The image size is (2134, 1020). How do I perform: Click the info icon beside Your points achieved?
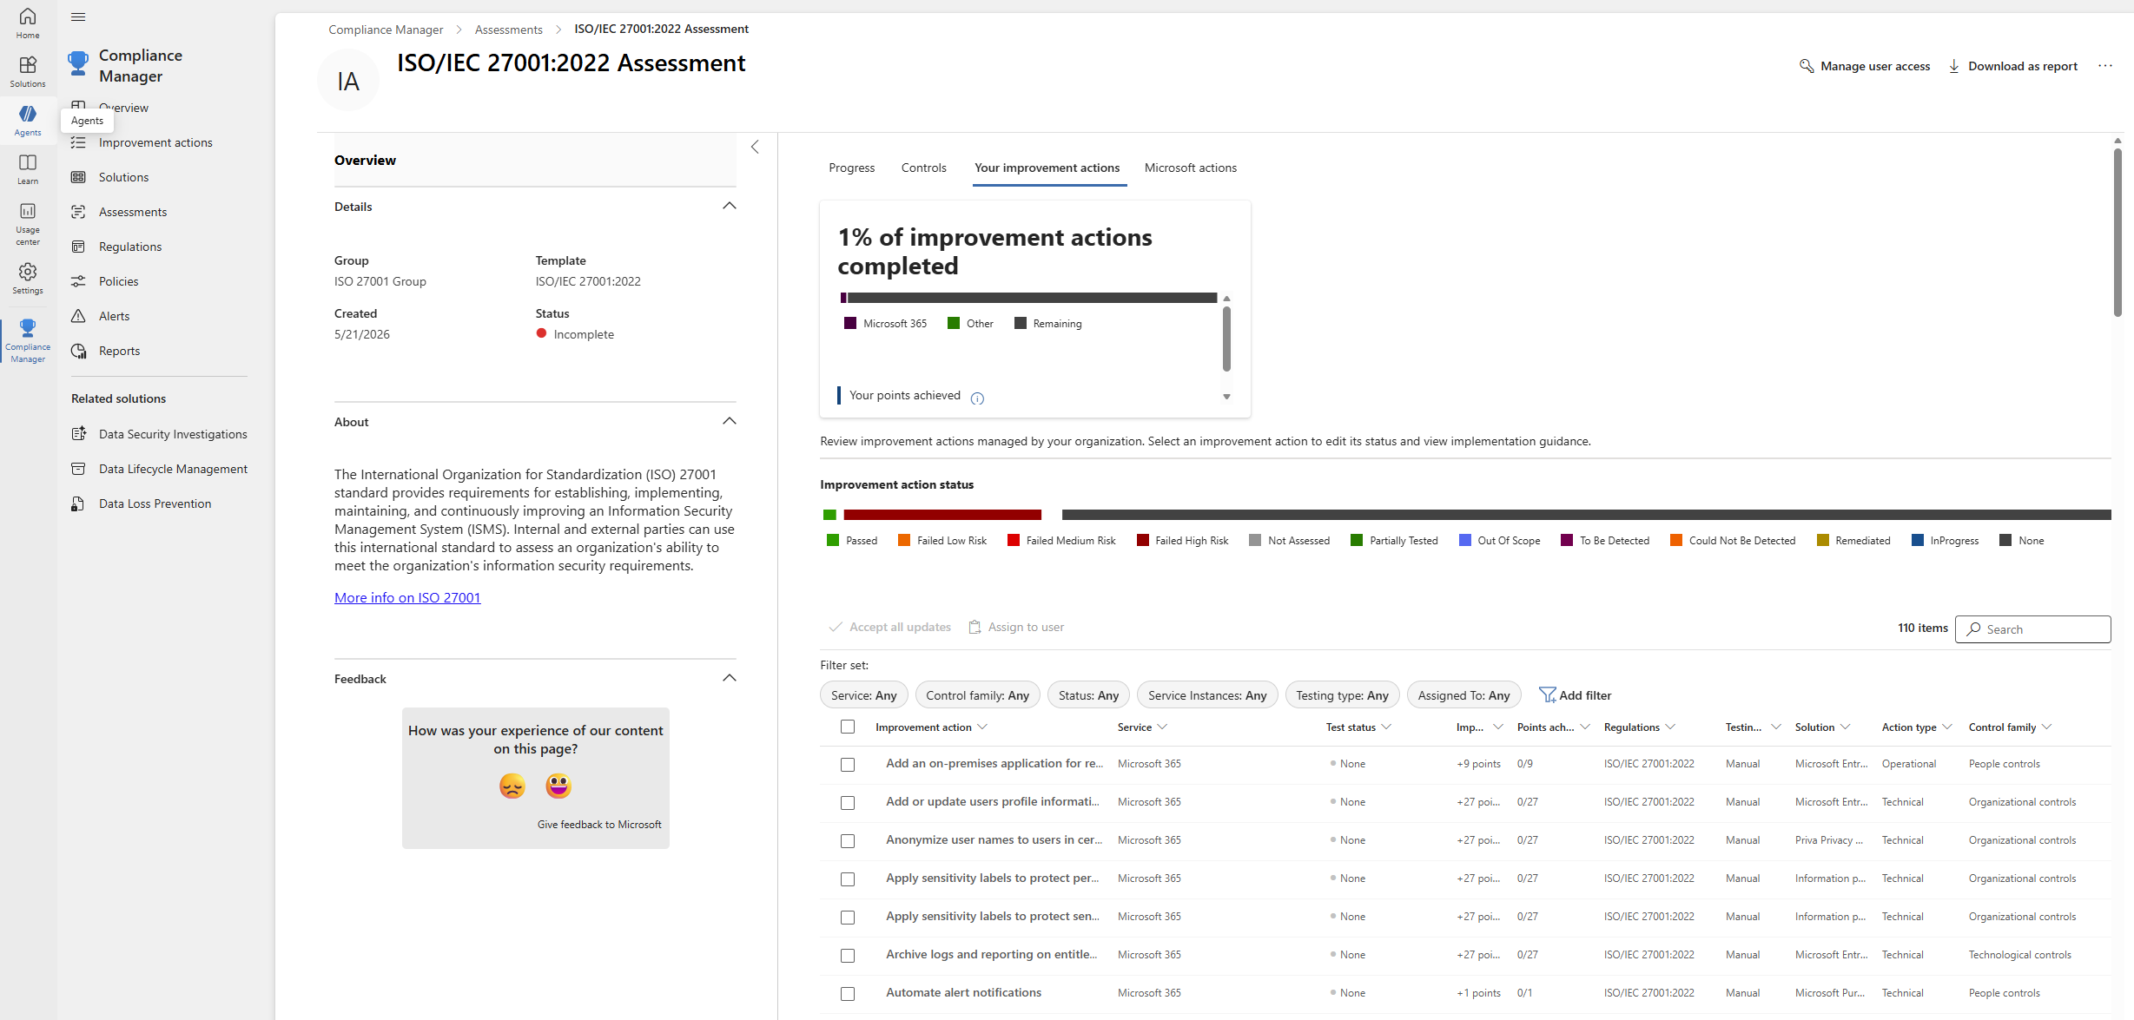tap(977, 398)
